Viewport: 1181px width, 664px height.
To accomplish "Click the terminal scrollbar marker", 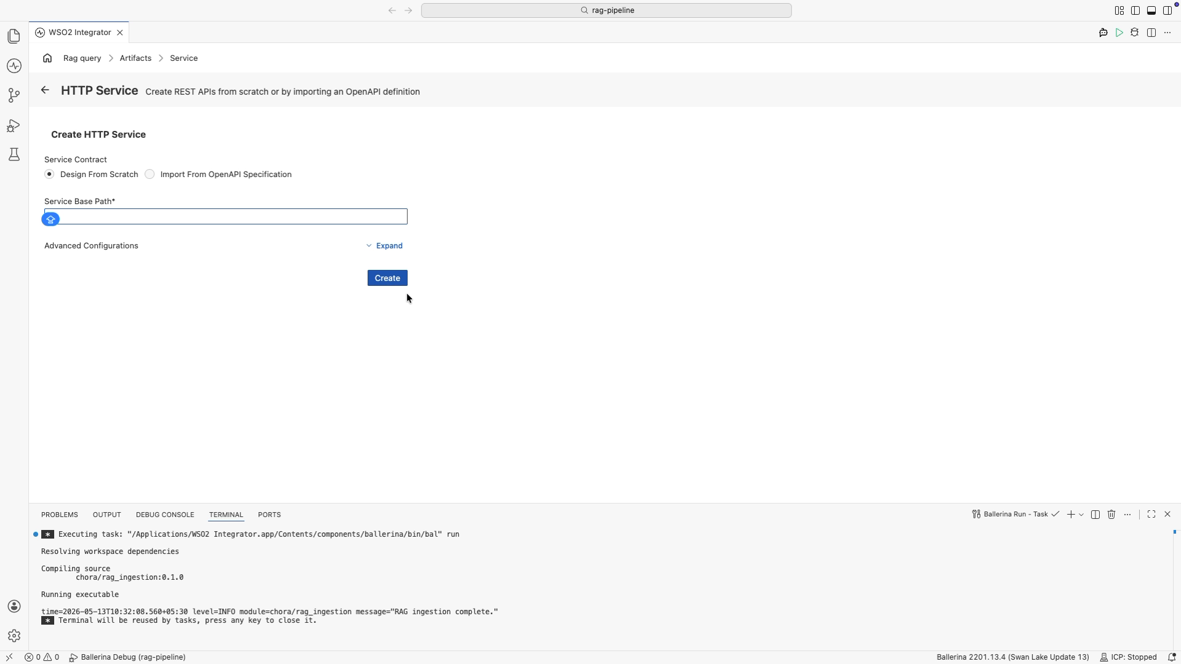I will coord(1174,532).
